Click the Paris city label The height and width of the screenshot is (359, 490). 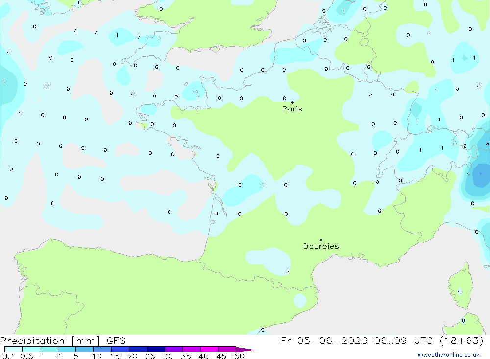(x=292, y=109)
